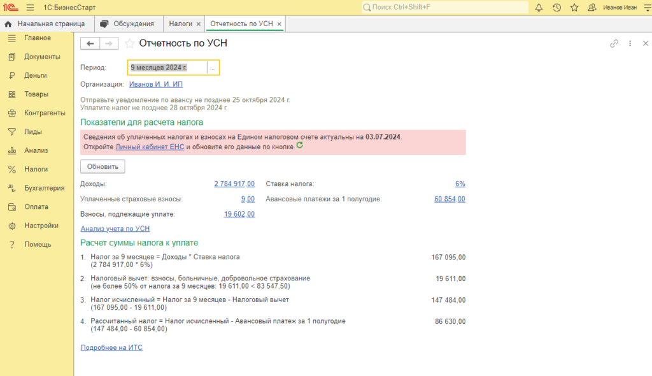Open Личный кабинет ЕНС link

(150, 147)
